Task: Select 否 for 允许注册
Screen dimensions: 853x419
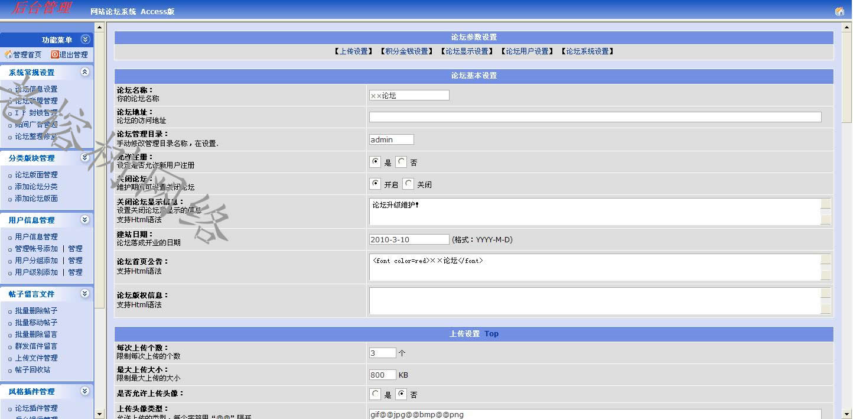Action: click(402, 162)
